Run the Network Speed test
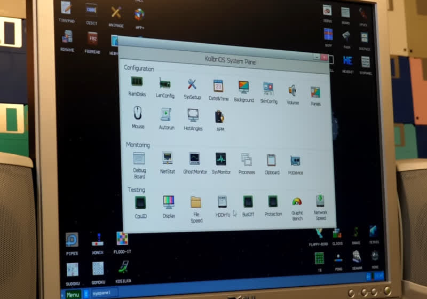The height and width of the screenshot is (299, 427). [320, 208]
